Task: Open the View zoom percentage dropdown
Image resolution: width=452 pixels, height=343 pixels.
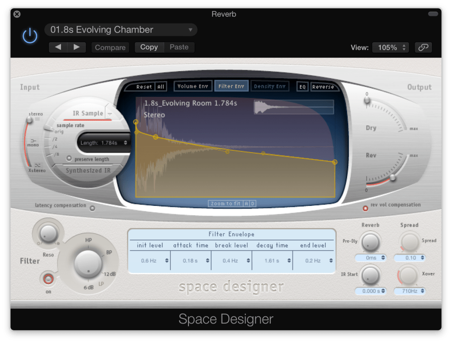Action: pos(391,47)
